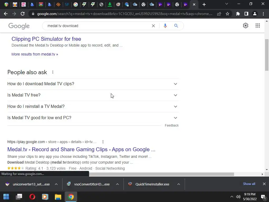Open options for the uniconverter13 download
The height and width of the screenshot is (202, 269).
point(56,184)
